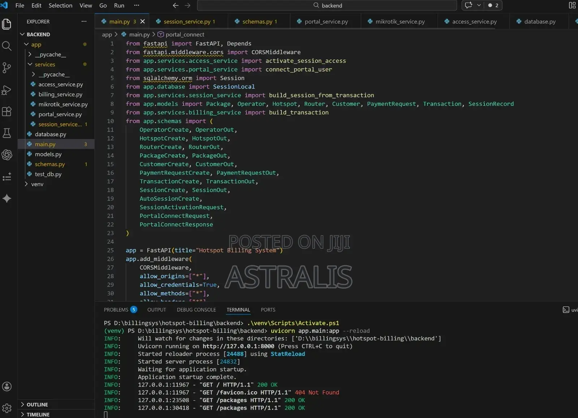This screenshot has width=578, height=418.
Task: Switch to the portal_service.py editor tab
Action: click(326, 21)
